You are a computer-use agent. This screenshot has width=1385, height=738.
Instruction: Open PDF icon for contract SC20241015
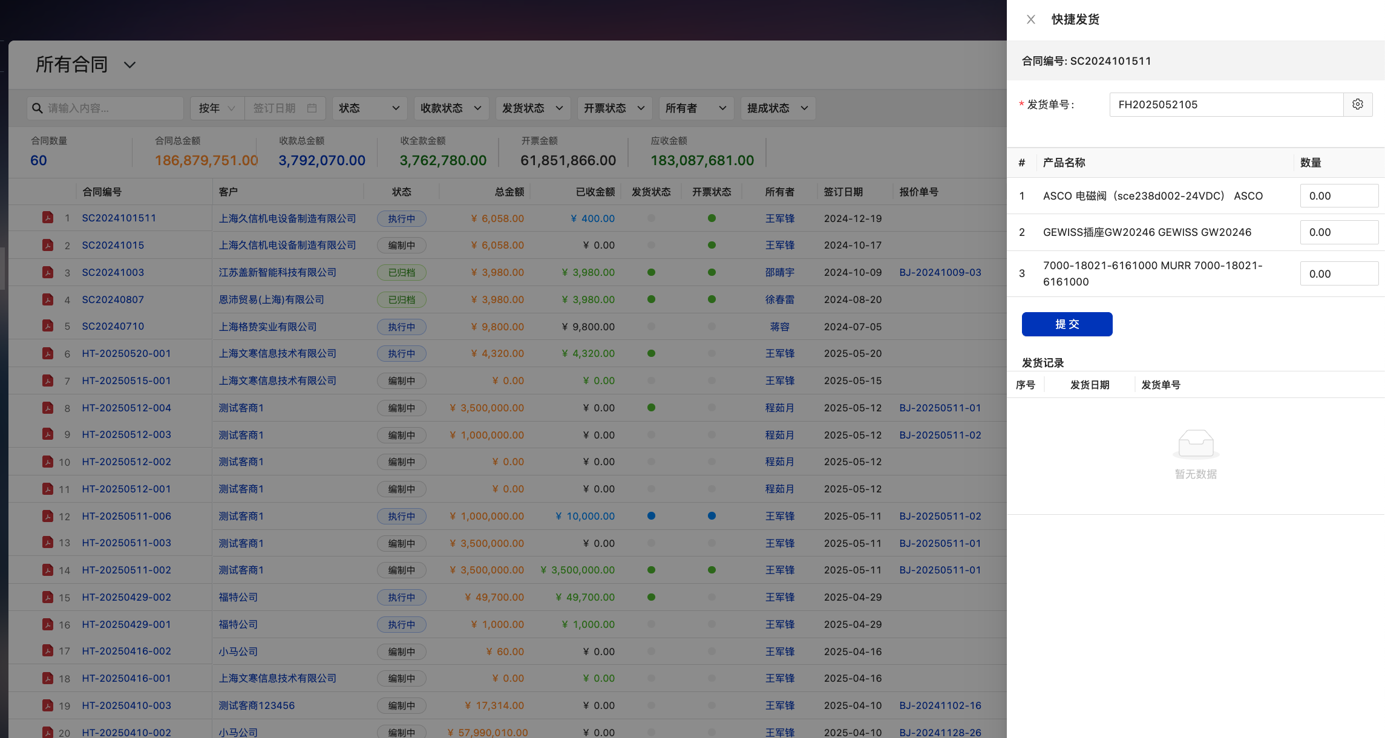click(48, 244)
